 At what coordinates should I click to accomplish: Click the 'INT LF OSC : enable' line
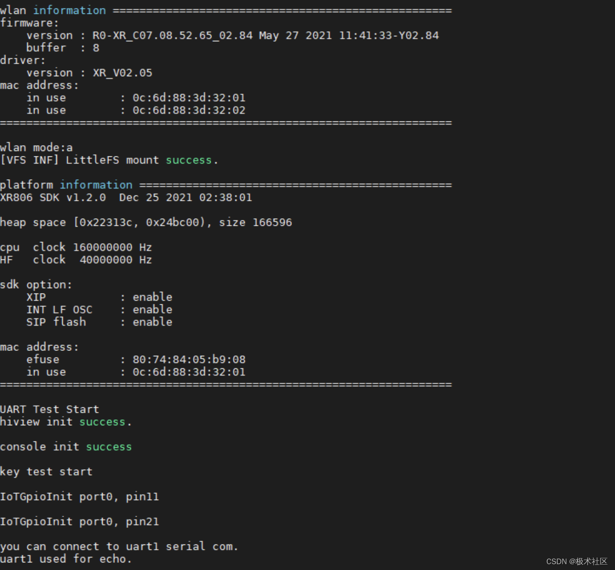99,310
